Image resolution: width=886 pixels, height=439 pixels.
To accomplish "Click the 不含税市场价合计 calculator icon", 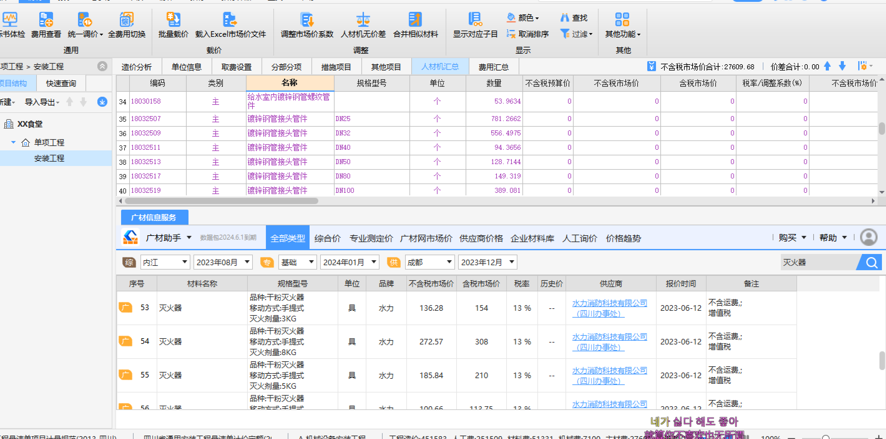I will (x=651, y=66).
